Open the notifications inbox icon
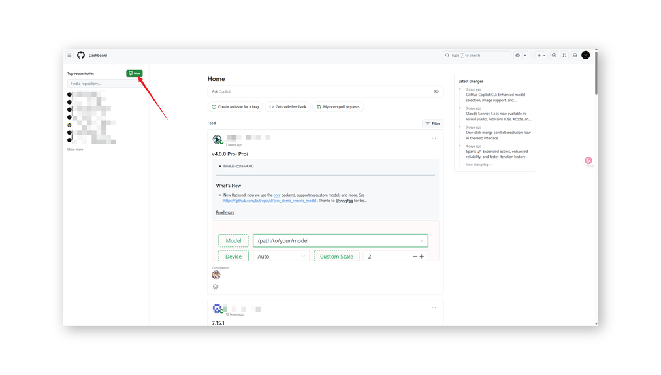The width and height of the screenshot is (661, 375). (575, 56)
